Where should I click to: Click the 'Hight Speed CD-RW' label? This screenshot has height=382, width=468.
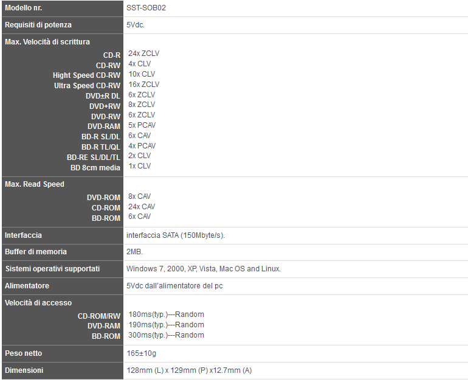point(86,75)
